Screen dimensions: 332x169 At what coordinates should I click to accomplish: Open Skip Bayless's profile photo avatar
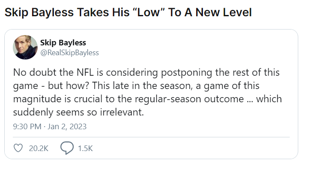click(25, 47)
